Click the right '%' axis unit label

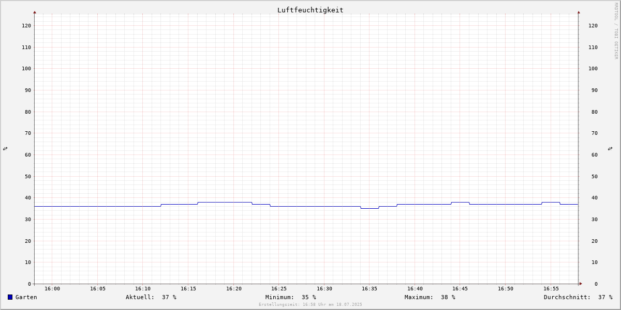point(610,148)
